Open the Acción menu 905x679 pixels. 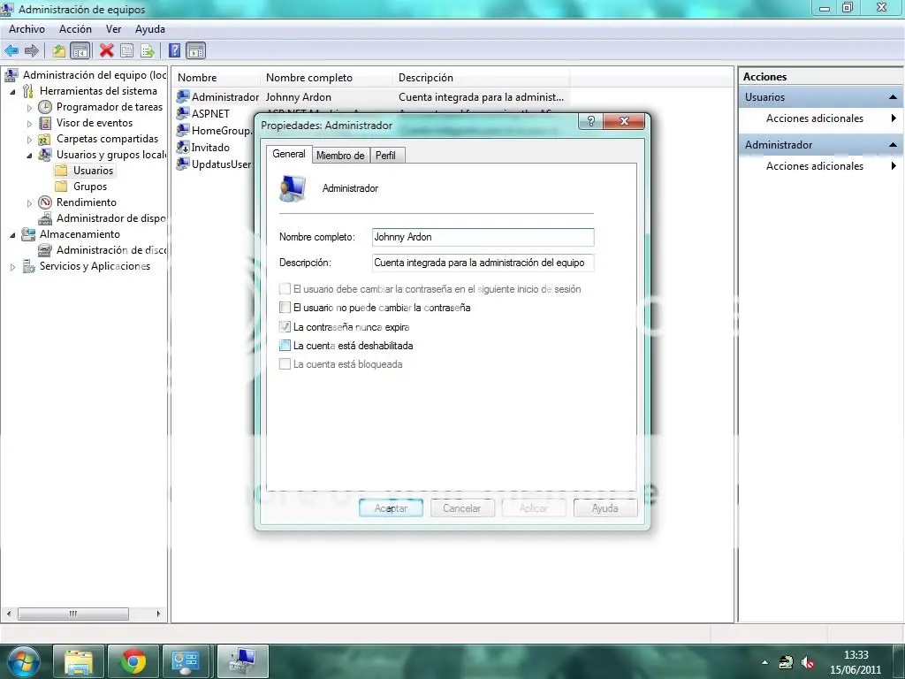point(75,29)
